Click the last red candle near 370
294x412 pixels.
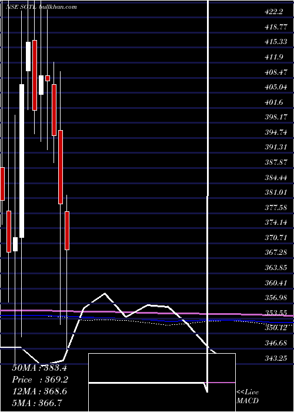click(x=67, y=231)
